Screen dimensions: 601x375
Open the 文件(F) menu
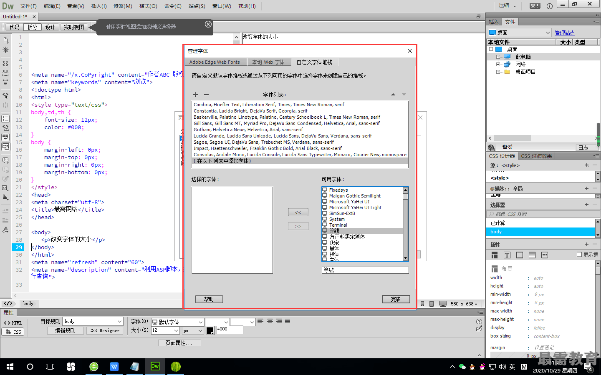tap(28, 6)
